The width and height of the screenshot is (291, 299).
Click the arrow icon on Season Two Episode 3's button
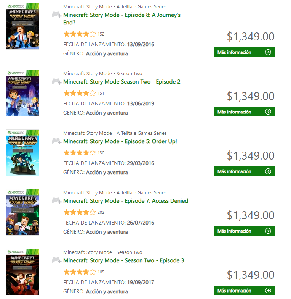coord(268,291)
